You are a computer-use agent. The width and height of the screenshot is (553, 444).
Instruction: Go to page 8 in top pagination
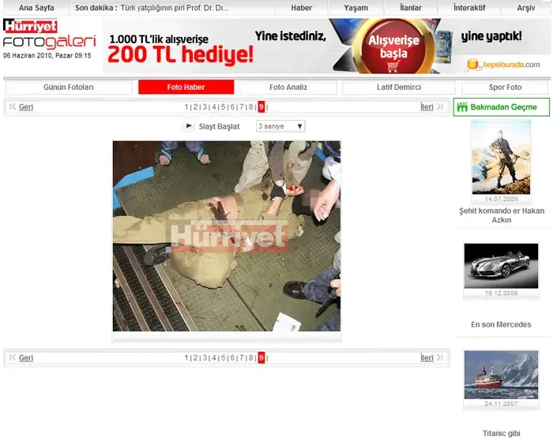point(250,107)
